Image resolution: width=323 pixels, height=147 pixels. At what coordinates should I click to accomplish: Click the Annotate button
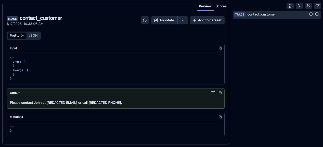[x=164, y=20]
